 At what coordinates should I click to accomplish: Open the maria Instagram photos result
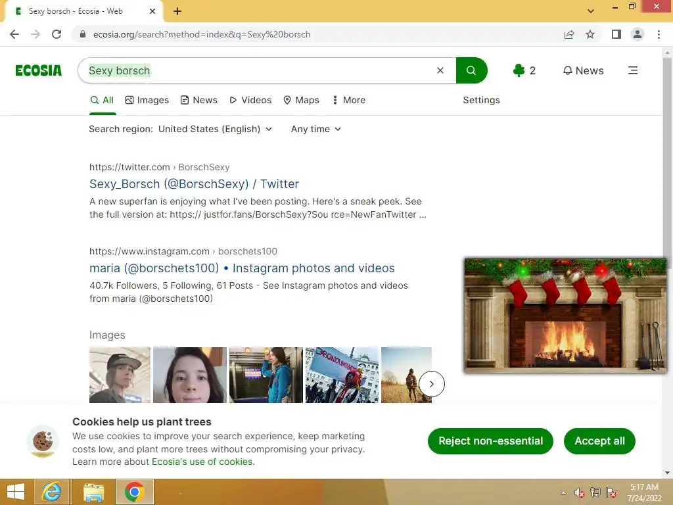point(242,268)
